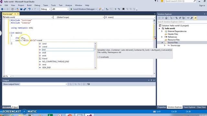
Task: Open the Tools menu
Action: click(53, 5)
